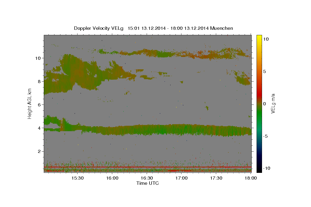Click the colorbar label '10' at top

tap(266, 39)
